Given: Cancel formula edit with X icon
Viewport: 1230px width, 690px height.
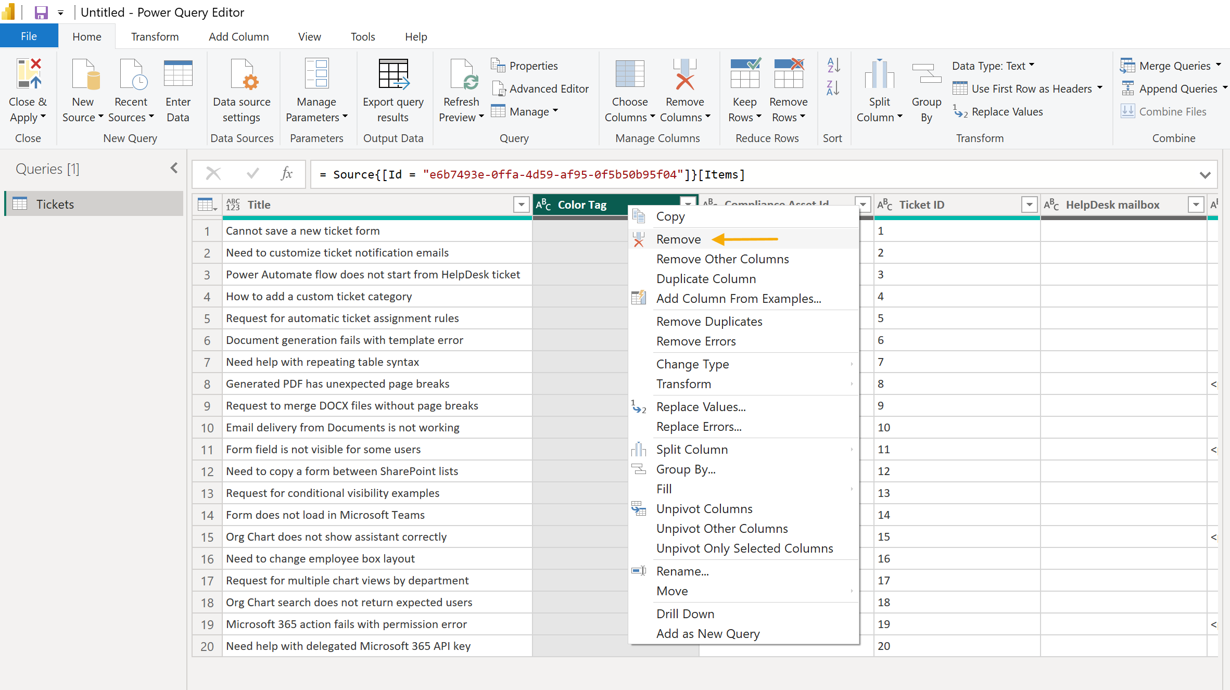Looking at the screenshot, I should click(x=213, y=173).
